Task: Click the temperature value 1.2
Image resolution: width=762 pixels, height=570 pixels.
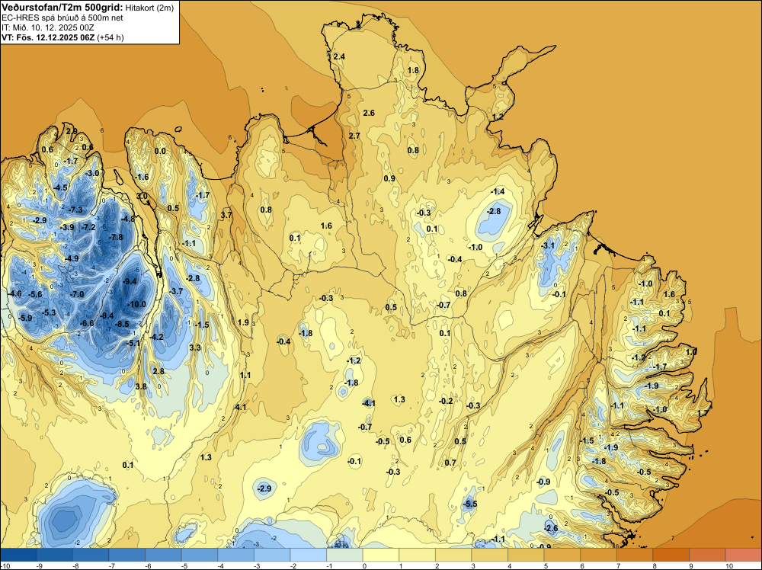Action: point(498,117)
